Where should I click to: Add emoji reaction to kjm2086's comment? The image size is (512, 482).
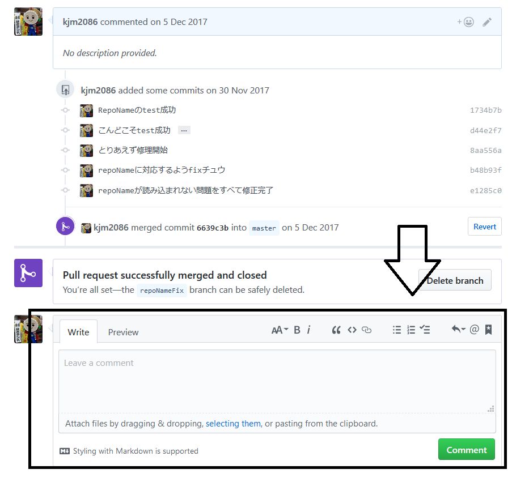[466, 22]
